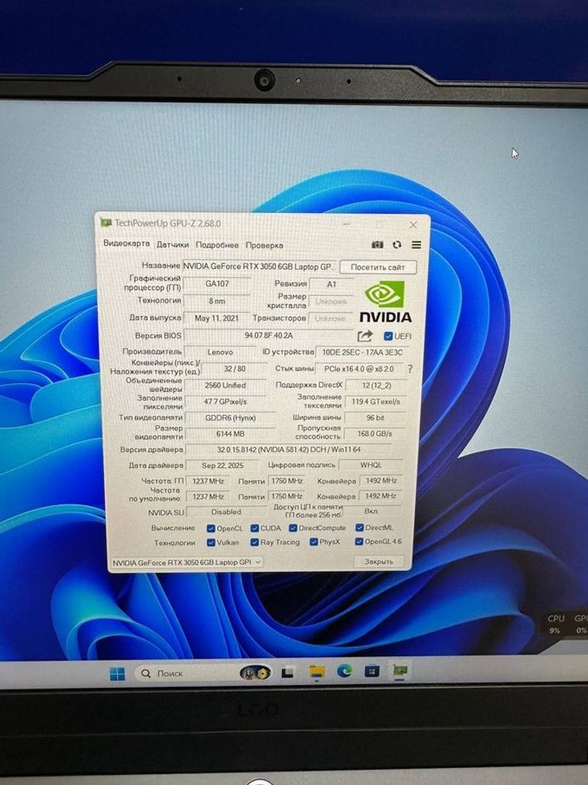Click the NVIDIA logo

coord(386,302)
